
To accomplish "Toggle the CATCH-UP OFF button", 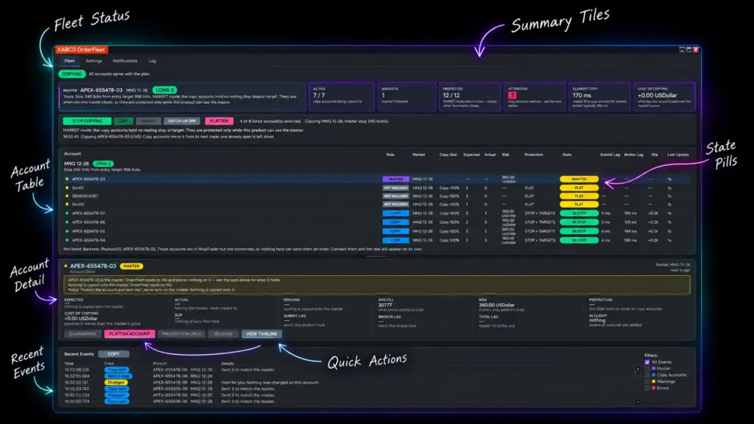I will pos(182,121).
